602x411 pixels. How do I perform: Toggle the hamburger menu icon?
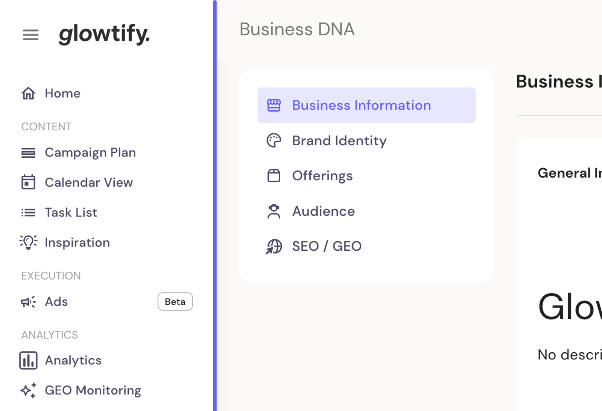(30, 35)
